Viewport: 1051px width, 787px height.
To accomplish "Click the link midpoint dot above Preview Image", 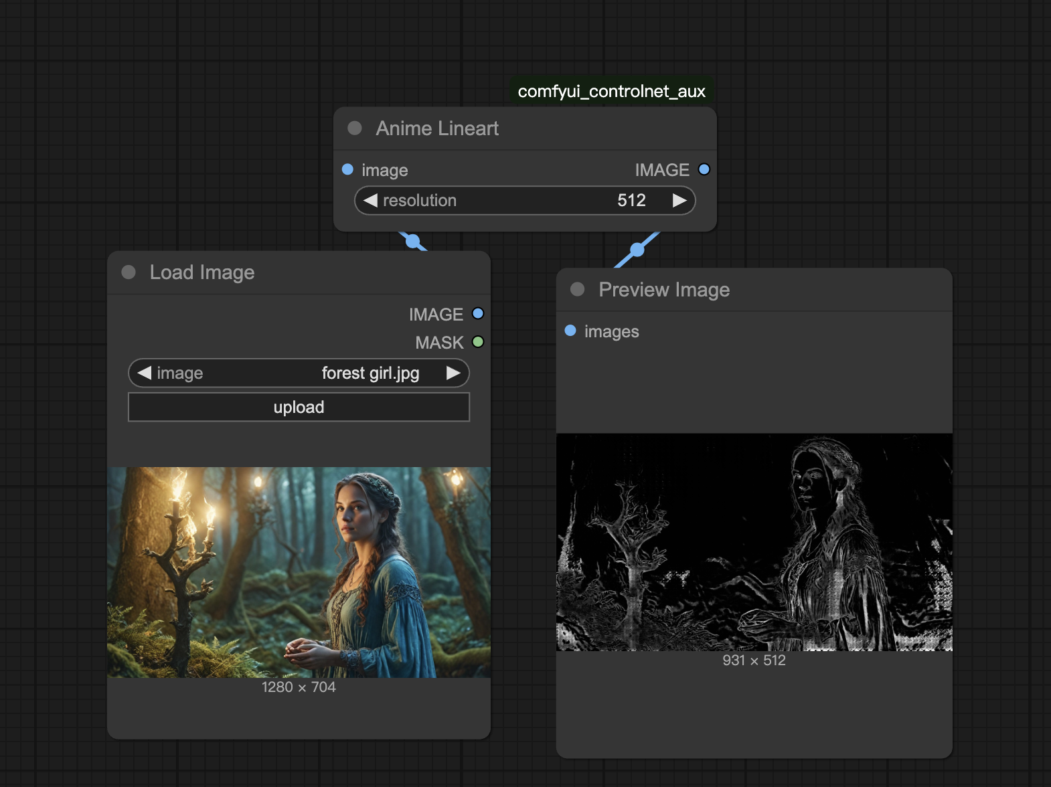I will pyautogui.click(x=637, y=250).
